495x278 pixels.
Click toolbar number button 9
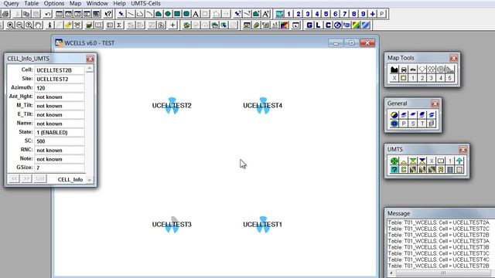(x=364, y=14)
